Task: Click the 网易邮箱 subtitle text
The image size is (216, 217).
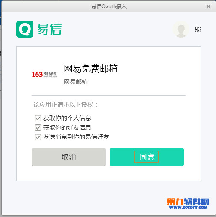Action: [76, 82]
